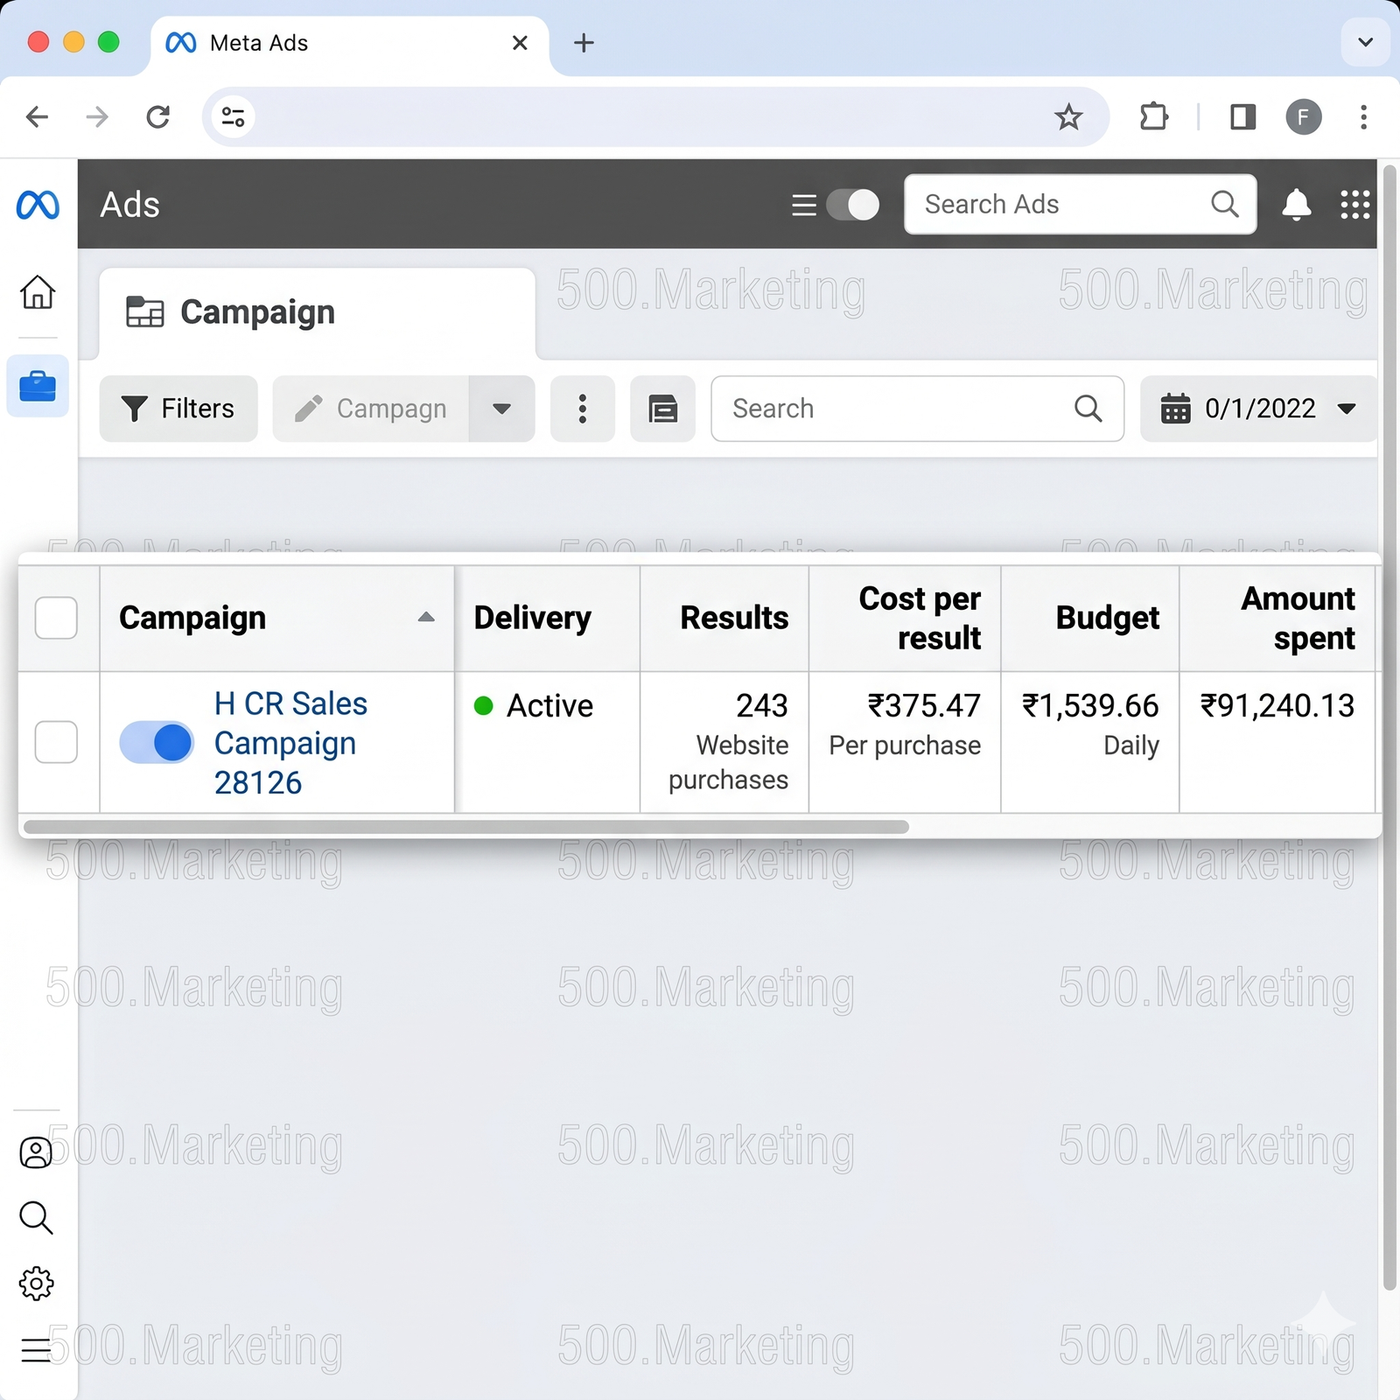Select the Campaign tab

click(317, 312)
